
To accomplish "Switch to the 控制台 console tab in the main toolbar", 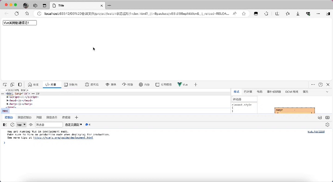I will pyautogui.click(x=71, y=85).
